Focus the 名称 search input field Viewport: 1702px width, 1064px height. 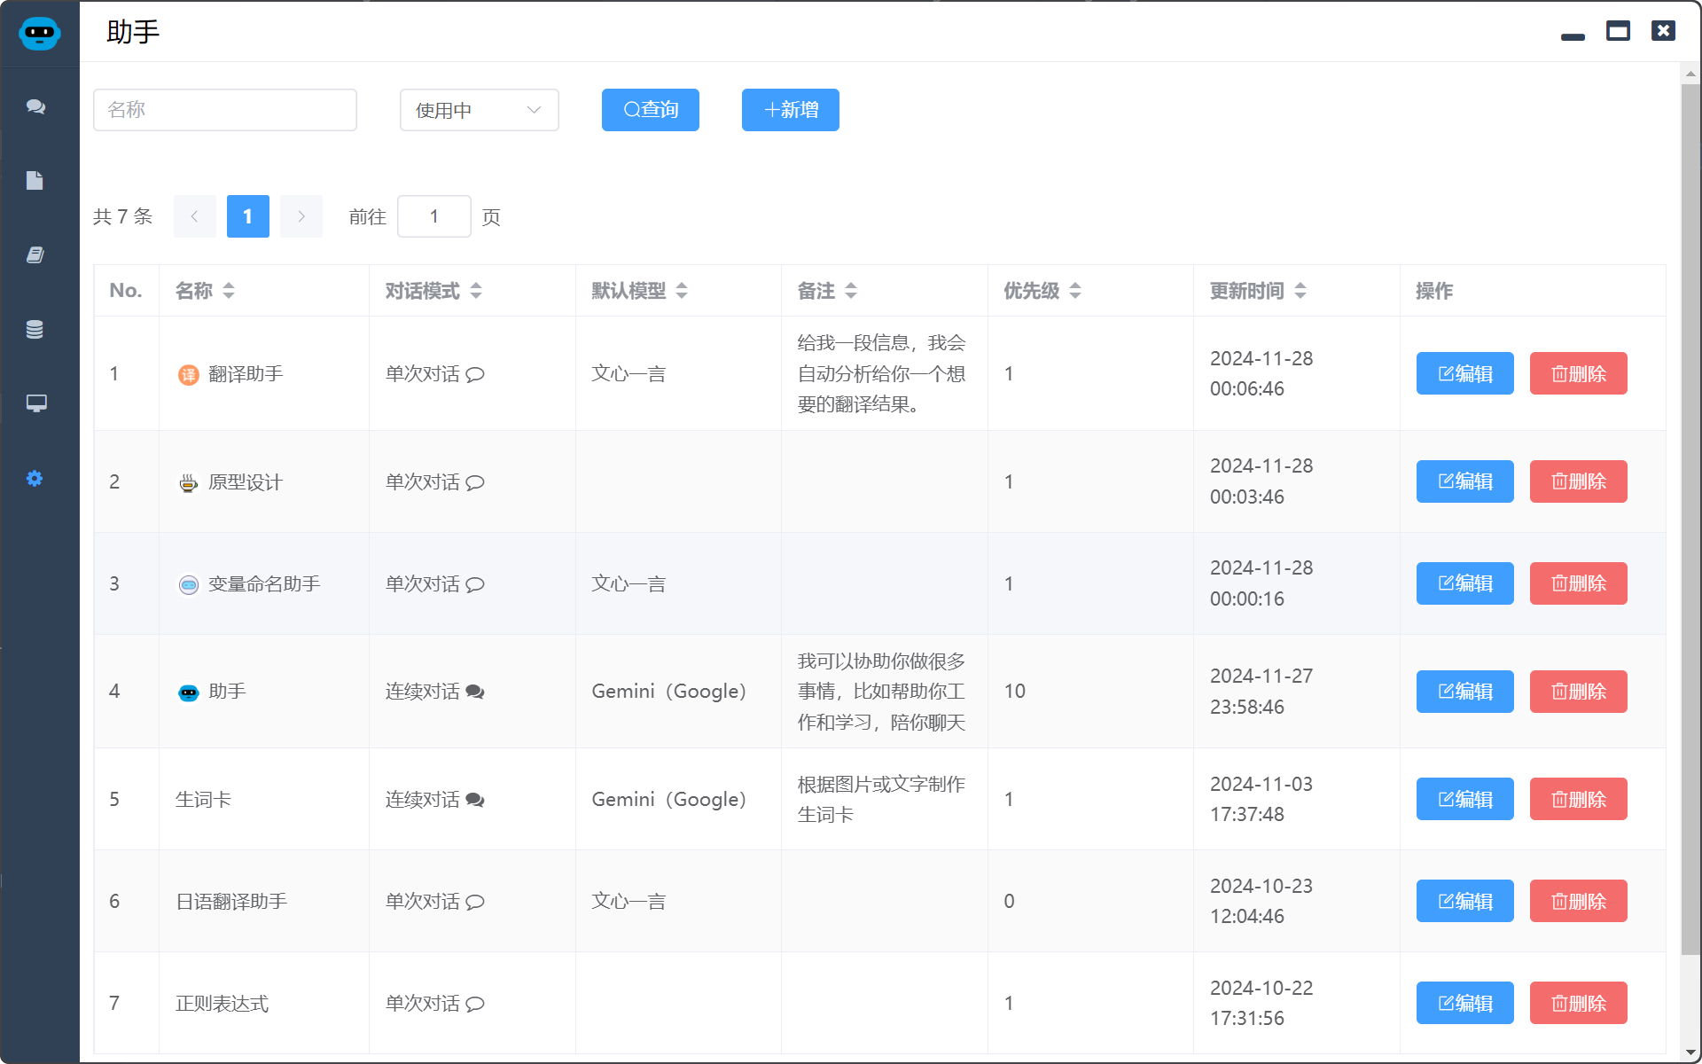(225, 110)
